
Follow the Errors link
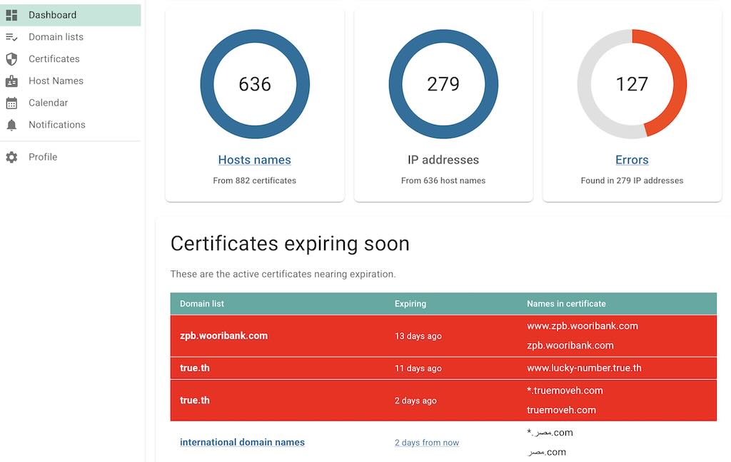(632, 160)
